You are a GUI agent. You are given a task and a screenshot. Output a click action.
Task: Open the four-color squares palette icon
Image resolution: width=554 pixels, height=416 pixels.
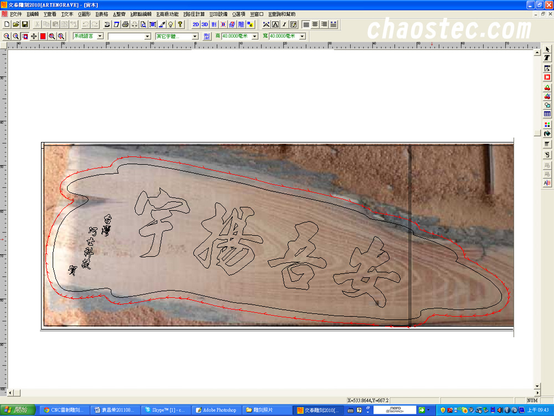click(x=547, y=124)
